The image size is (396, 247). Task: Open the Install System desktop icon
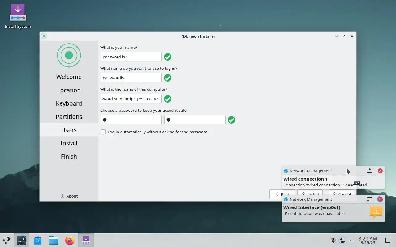tap(18, 16)
